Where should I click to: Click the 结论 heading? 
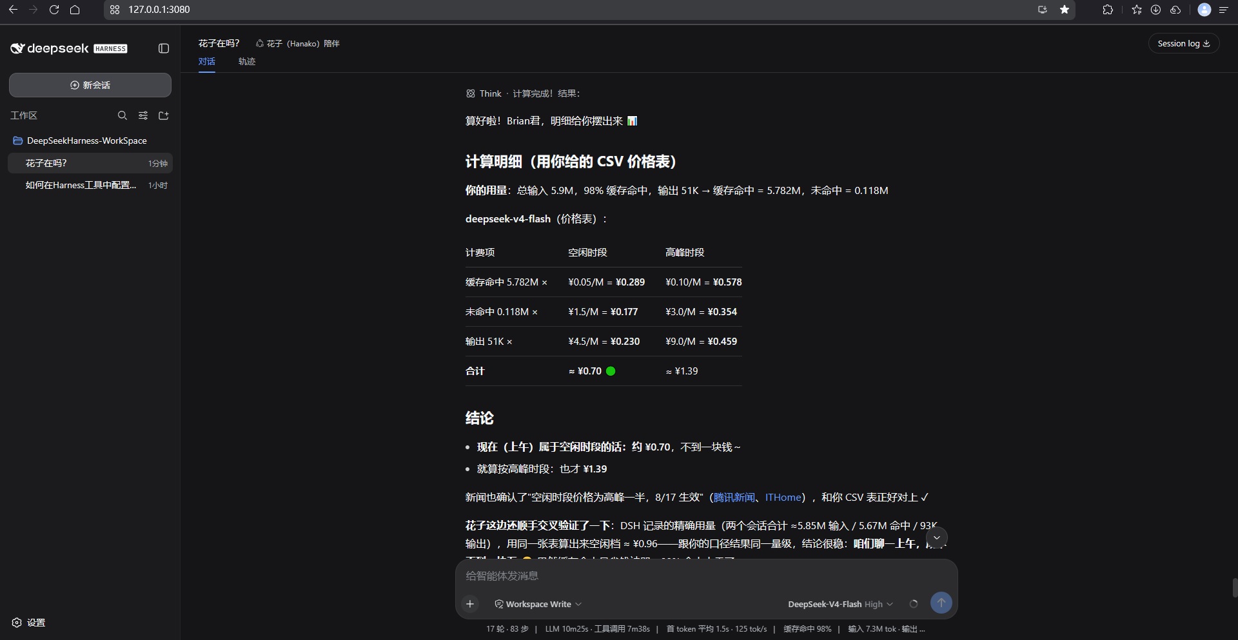pyautogui.click(x=479, y=418)
